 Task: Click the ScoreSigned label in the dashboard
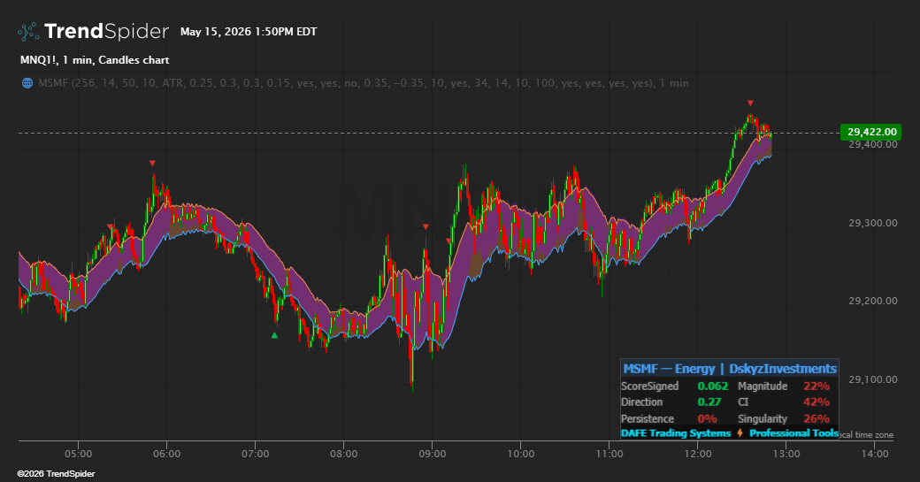click(650, 386)
